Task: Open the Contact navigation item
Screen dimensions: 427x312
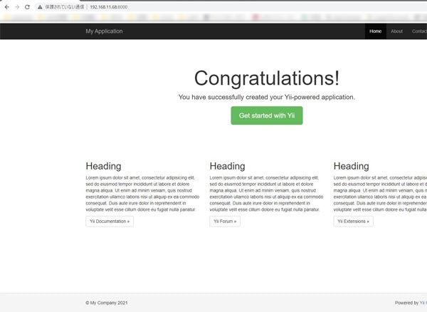Action: 419,31
